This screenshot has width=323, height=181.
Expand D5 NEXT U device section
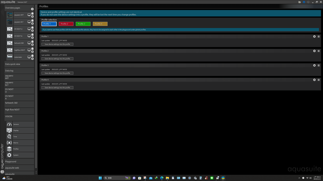click(19, 91)
